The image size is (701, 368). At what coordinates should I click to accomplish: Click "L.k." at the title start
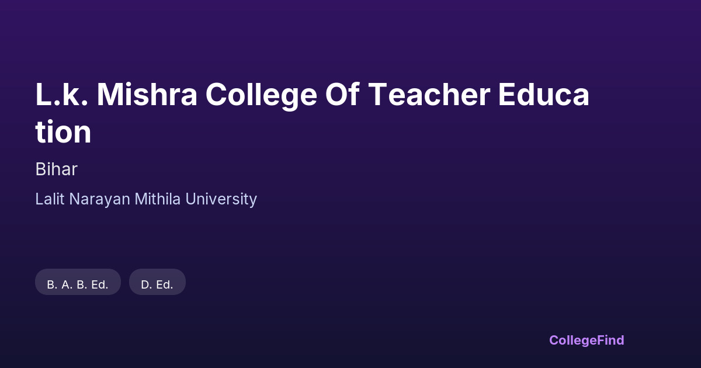[x=61, y=95]
